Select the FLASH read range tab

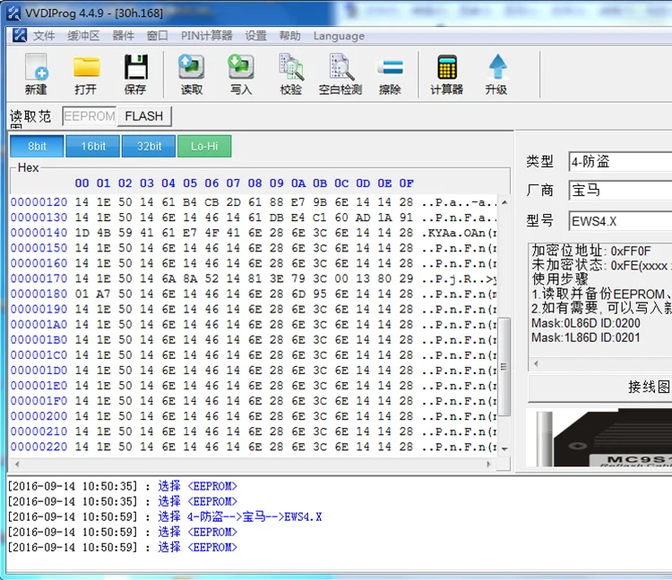[144, 116]
